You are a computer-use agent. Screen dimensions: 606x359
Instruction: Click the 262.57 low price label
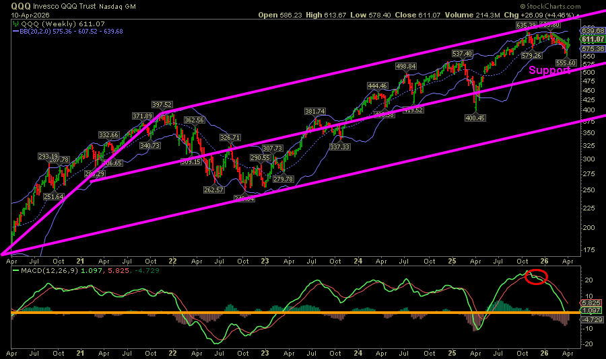(x=214, y=190)
